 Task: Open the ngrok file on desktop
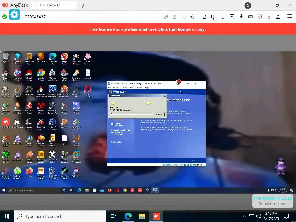point(64,140)
